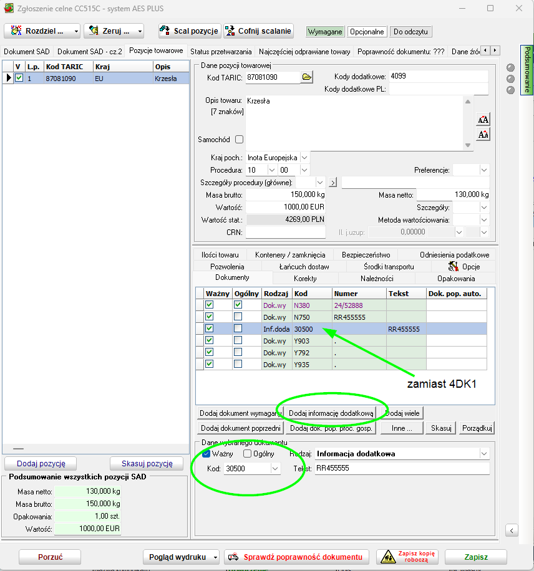Screen dimensions: 534x571
Task: Expand the Procedura 10 dropdown
Action: click(271, 170)
